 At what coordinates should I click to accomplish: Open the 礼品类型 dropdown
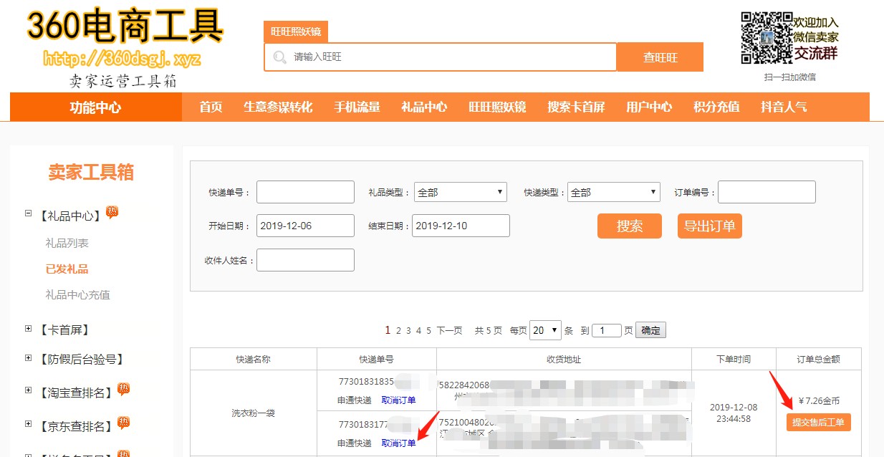point(460,193)
